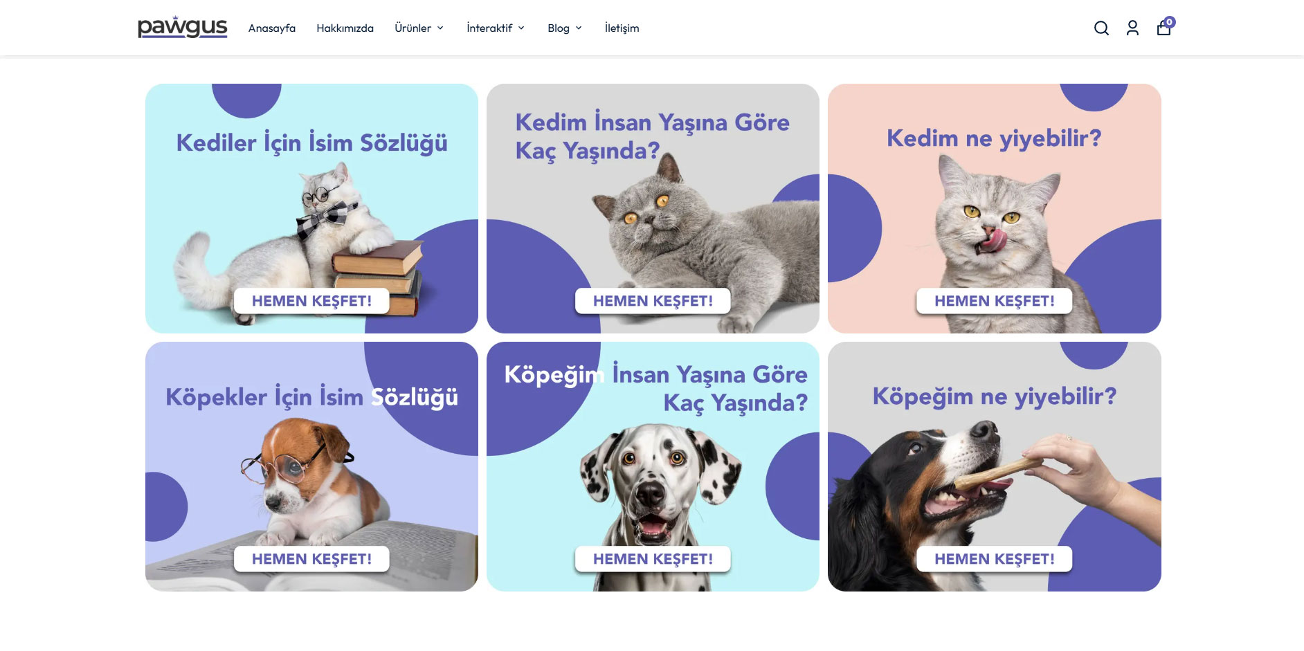Open the İletişim page link
The width and height of the screenshot is (1304, 651).
point(622,28)
